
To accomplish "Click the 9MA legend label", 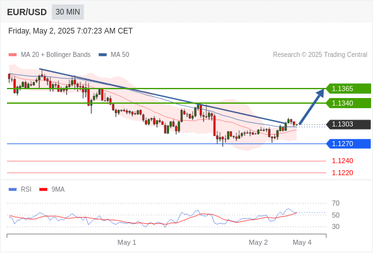I will click(58, 190).
